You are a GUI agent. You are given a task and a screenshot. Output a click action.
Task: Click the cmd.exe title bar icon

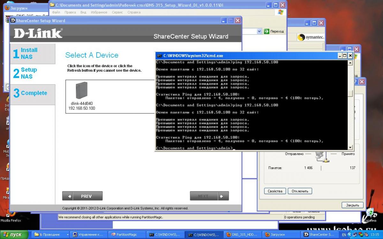(160, 55)
